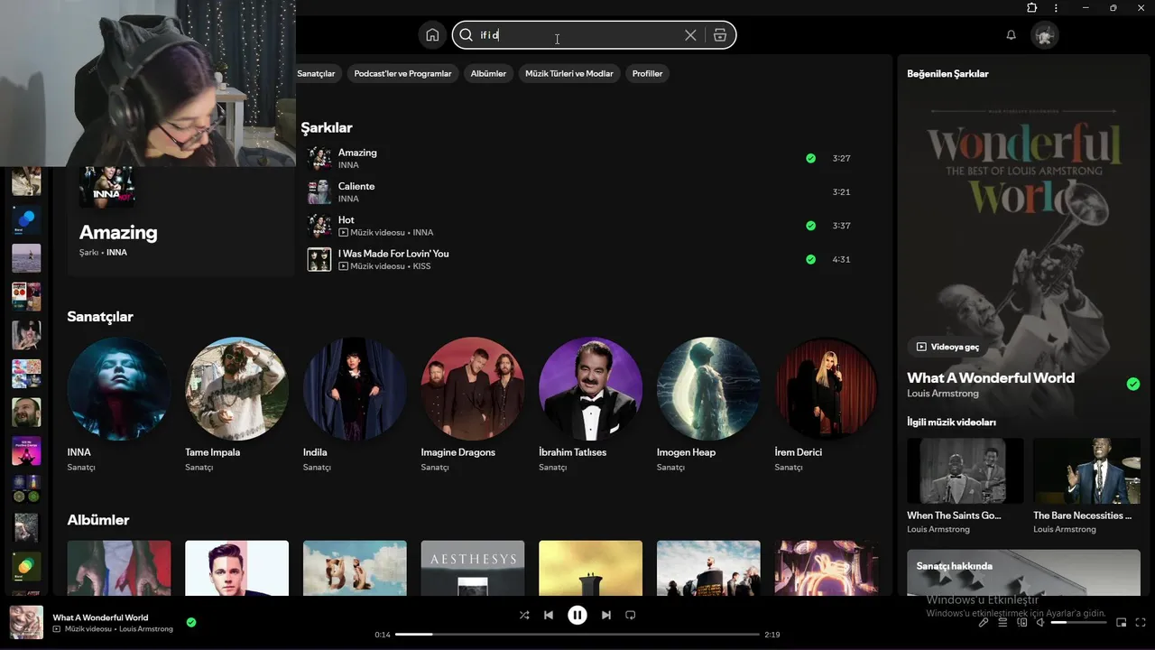Open the mini player
Screen dimensions: 1155x650
click(1122, 622)
